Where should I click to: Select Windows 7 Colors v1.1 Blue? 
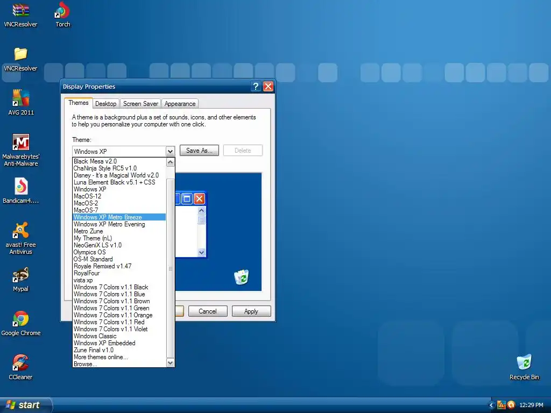click(119, 294)
